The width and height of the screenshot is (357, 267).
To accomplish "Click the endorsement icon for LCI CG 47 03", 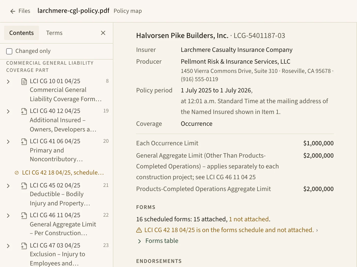I will [x=24, y=246].
